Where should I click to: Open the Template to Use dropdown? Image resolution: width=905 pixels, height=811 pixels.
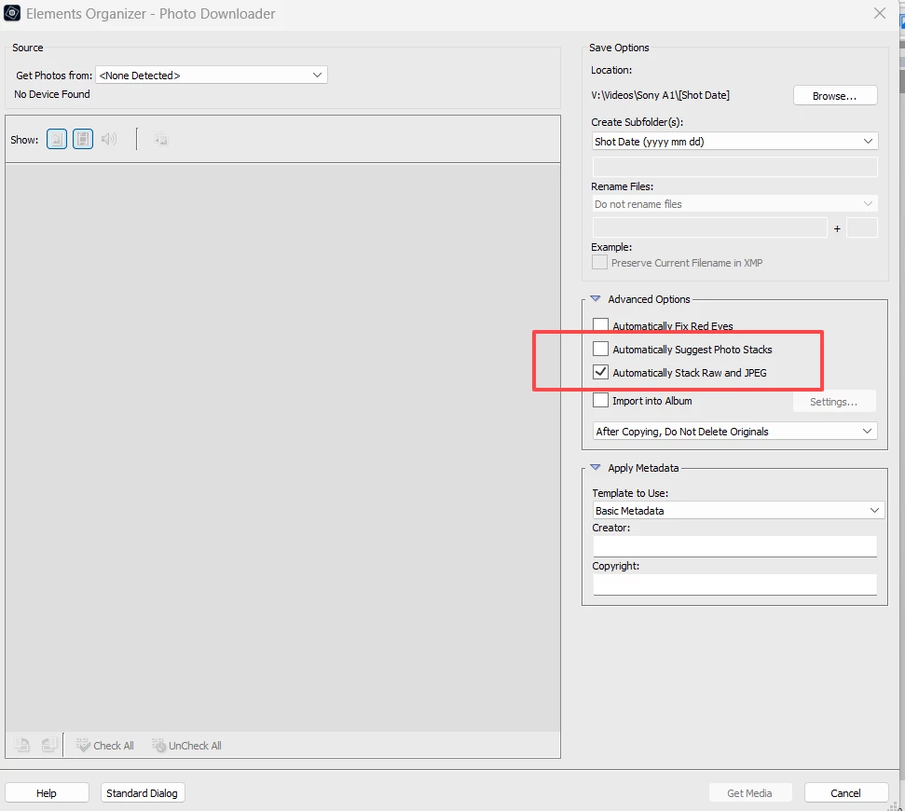point(738,510)
